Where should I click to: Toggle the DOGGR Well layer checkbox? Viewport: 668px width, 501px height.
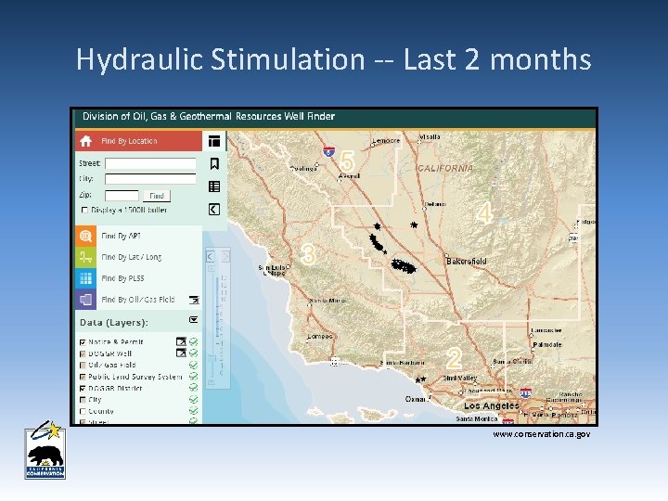[83, 353]
